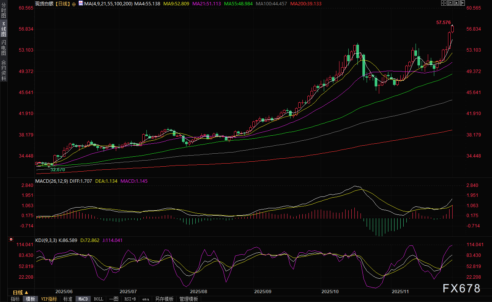This screenshot has height=302, width=492.
Task: Enable the RSI+B indicator template
Action: point(130,299)
